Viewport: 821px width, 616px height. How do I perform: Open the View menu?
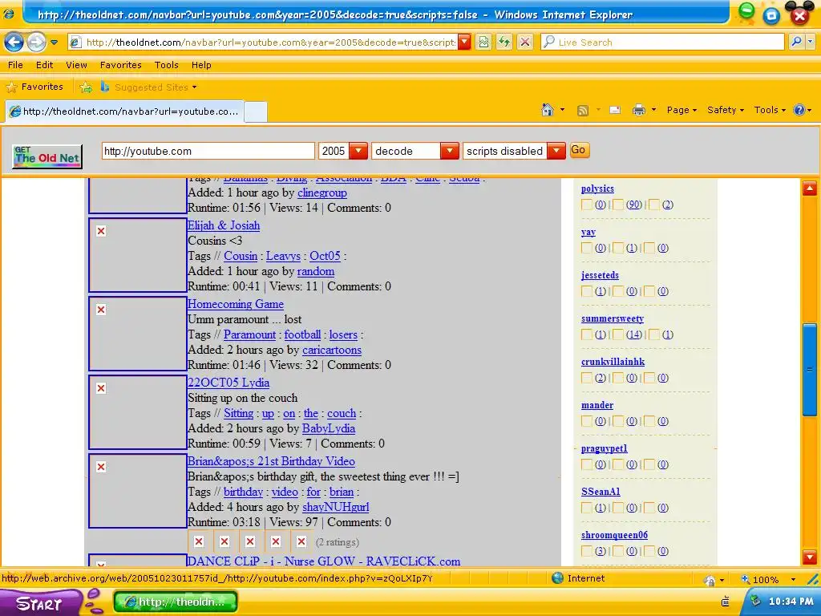tap(76, 65)
